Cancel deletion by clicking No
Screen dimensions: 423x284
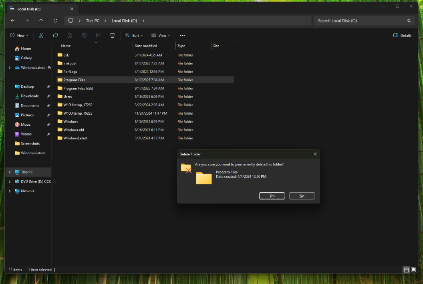point(302,196)
